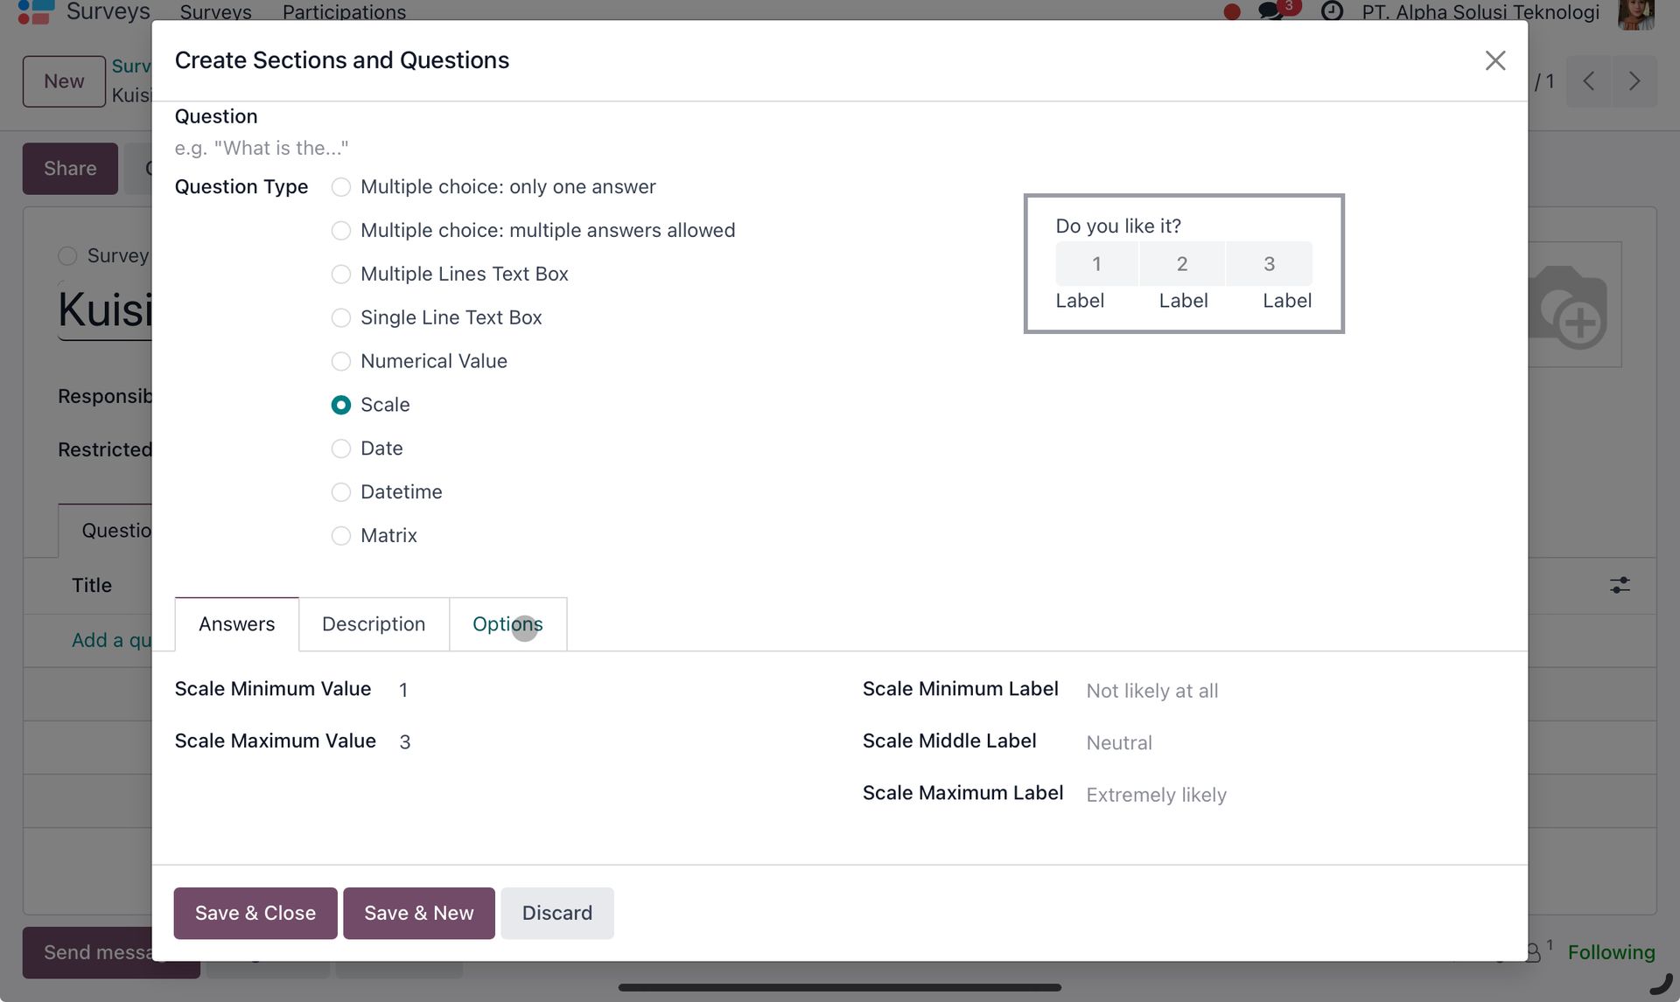1680x1002 pixels.
Task: Select the Matrix question type
Action: tap(341, 536)
